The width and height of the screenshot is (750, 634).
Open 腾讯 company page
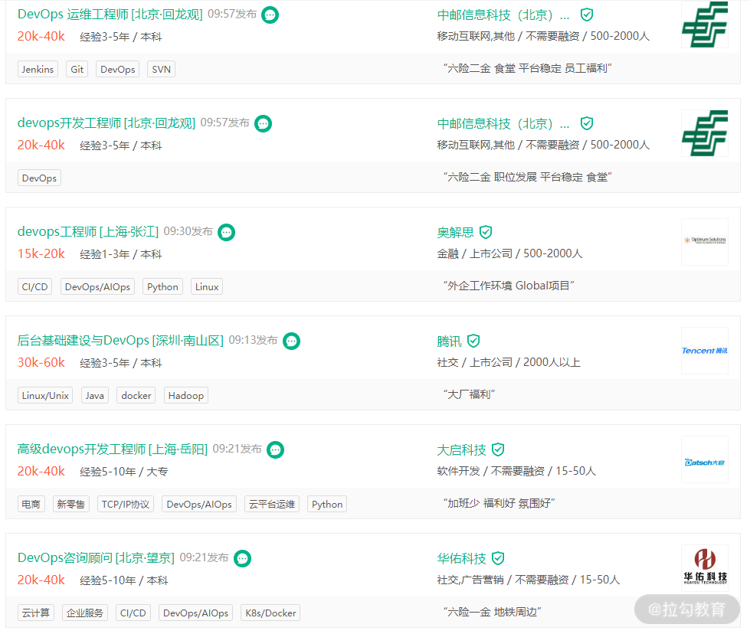pos(449,341)
